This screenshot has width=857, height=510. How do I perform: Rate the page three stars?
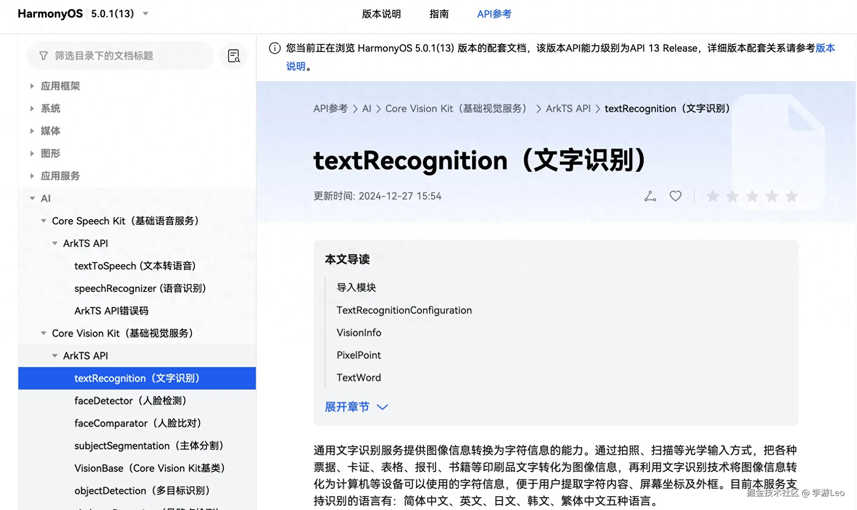click(752, 196)
